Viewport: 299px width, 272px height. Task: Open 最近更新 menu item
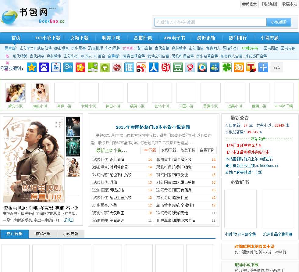(206, 38)
